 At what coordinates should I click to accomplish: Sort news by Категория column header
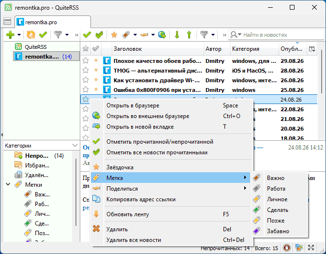[254, 49]
